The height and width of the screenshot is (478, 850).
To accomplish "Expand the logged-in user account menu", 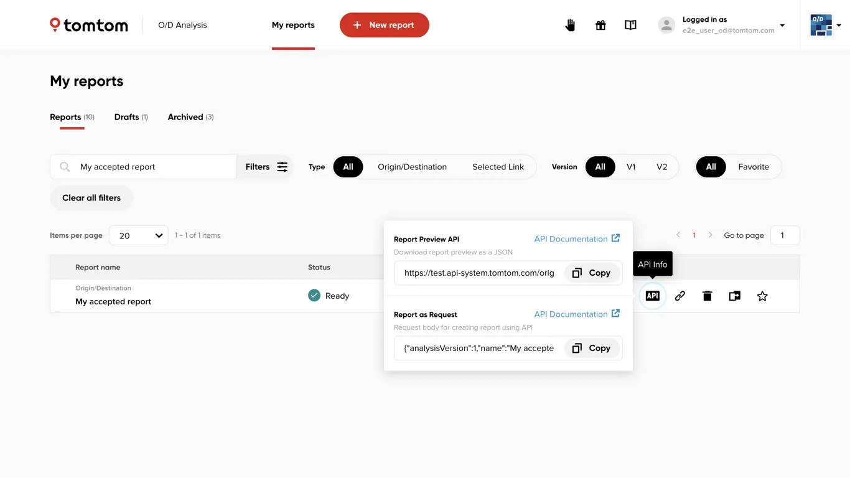I will coord(782,26).
